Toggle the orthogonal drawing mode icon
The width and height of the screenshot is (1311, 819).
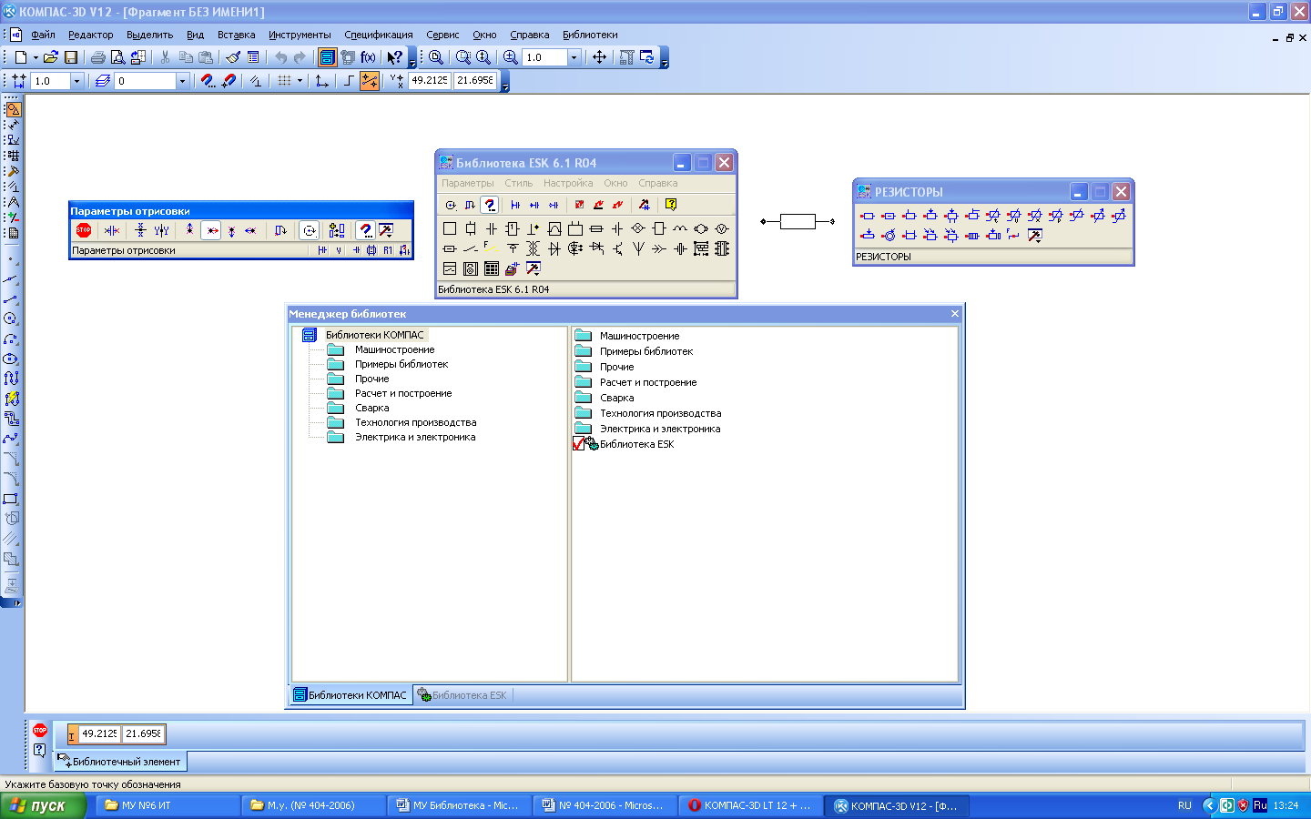tap(348, 81)
